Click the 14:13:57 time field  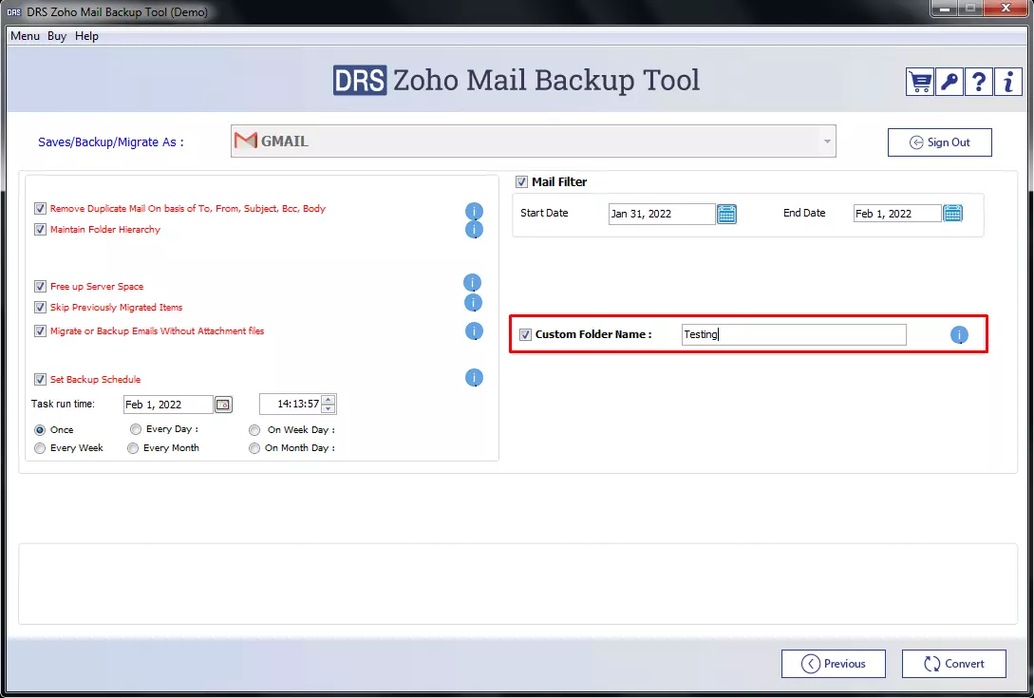[x=291, y=404]
